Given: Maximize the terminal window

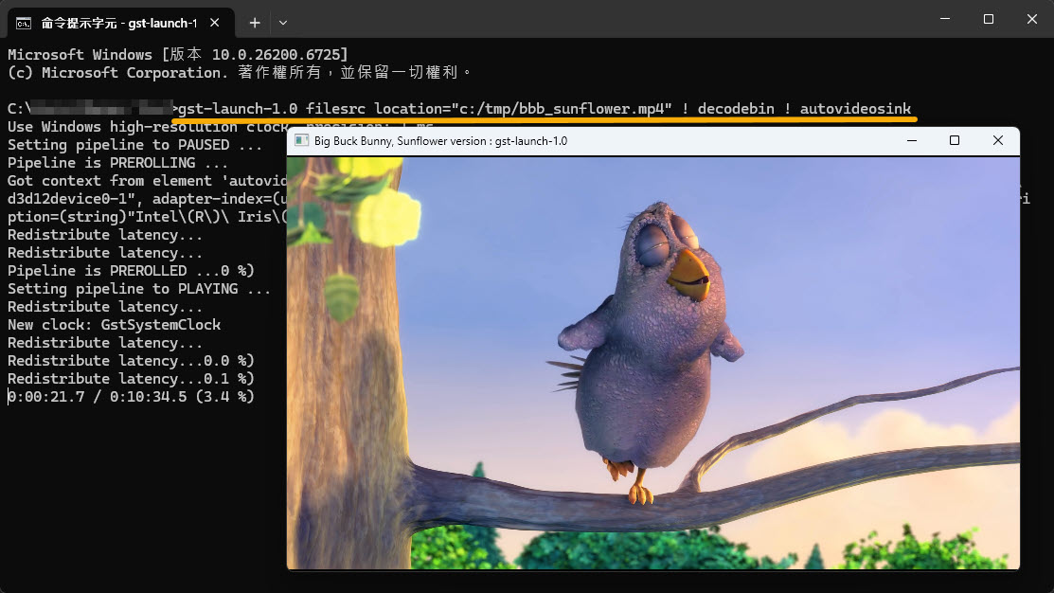Looking at the screenshot, I should [x=988, y=19].
